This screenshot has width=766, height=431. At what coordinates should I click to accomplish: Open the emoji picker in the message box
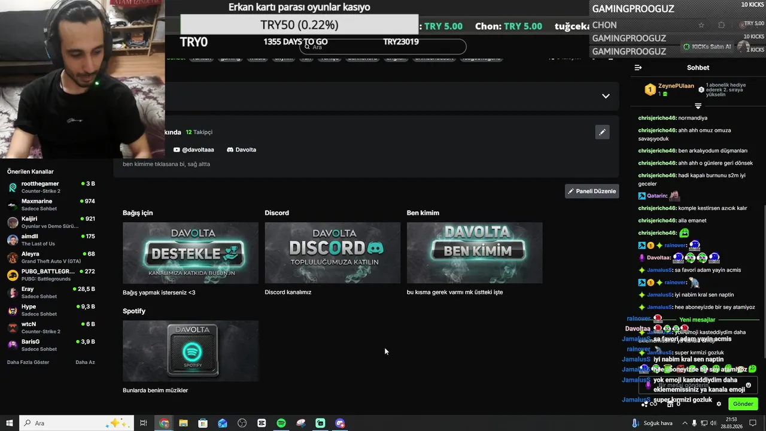click(748, 385)
